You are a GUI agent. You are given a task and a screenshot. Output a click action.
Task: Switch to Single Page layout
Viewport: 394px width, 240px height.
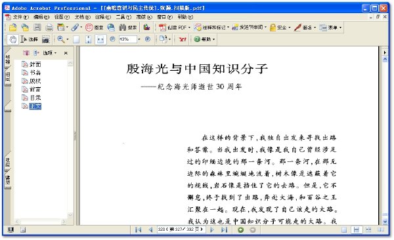pos(344,230)
